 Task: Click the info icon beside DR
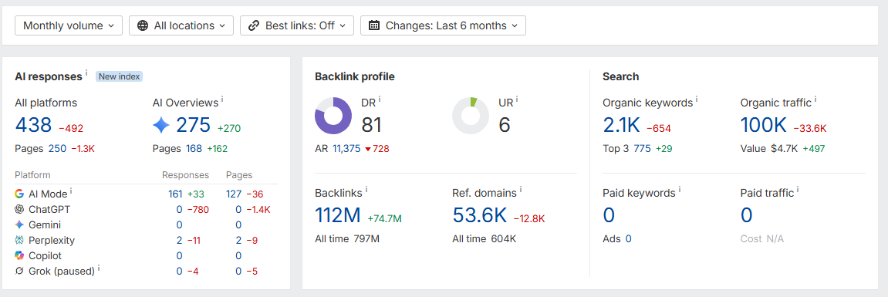(x=380, y=100)
